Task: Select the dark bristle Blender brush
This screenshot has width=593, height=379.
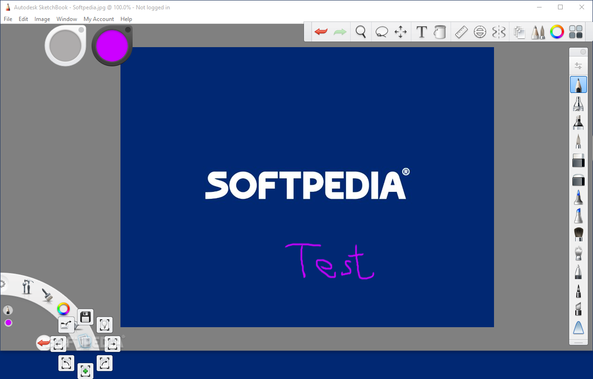Action: coord(579,234)
